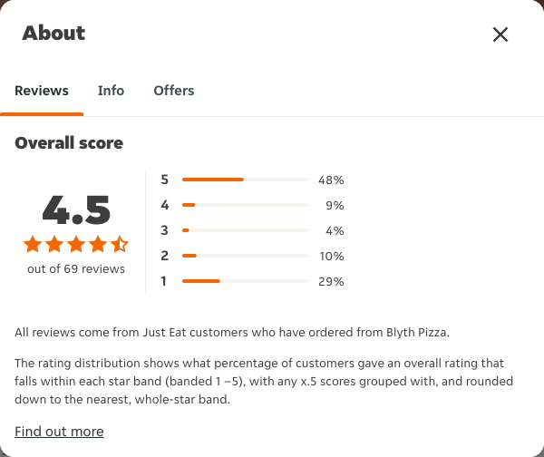Open the Info tab

(x=111, y=91)
